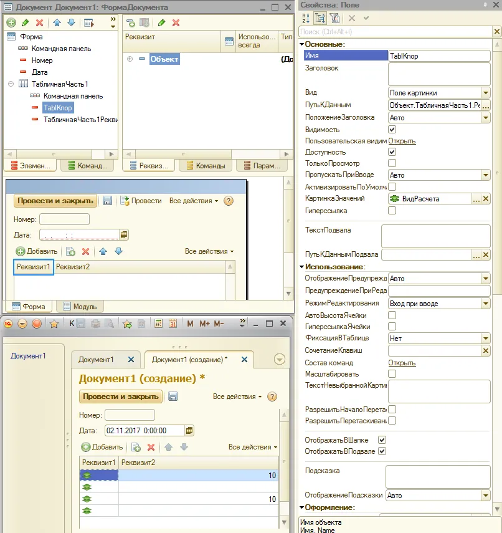Clear КартинкаЗначений value with X button
The height and width of the screenshot is (533, 502).
click(x=486, y=198)
